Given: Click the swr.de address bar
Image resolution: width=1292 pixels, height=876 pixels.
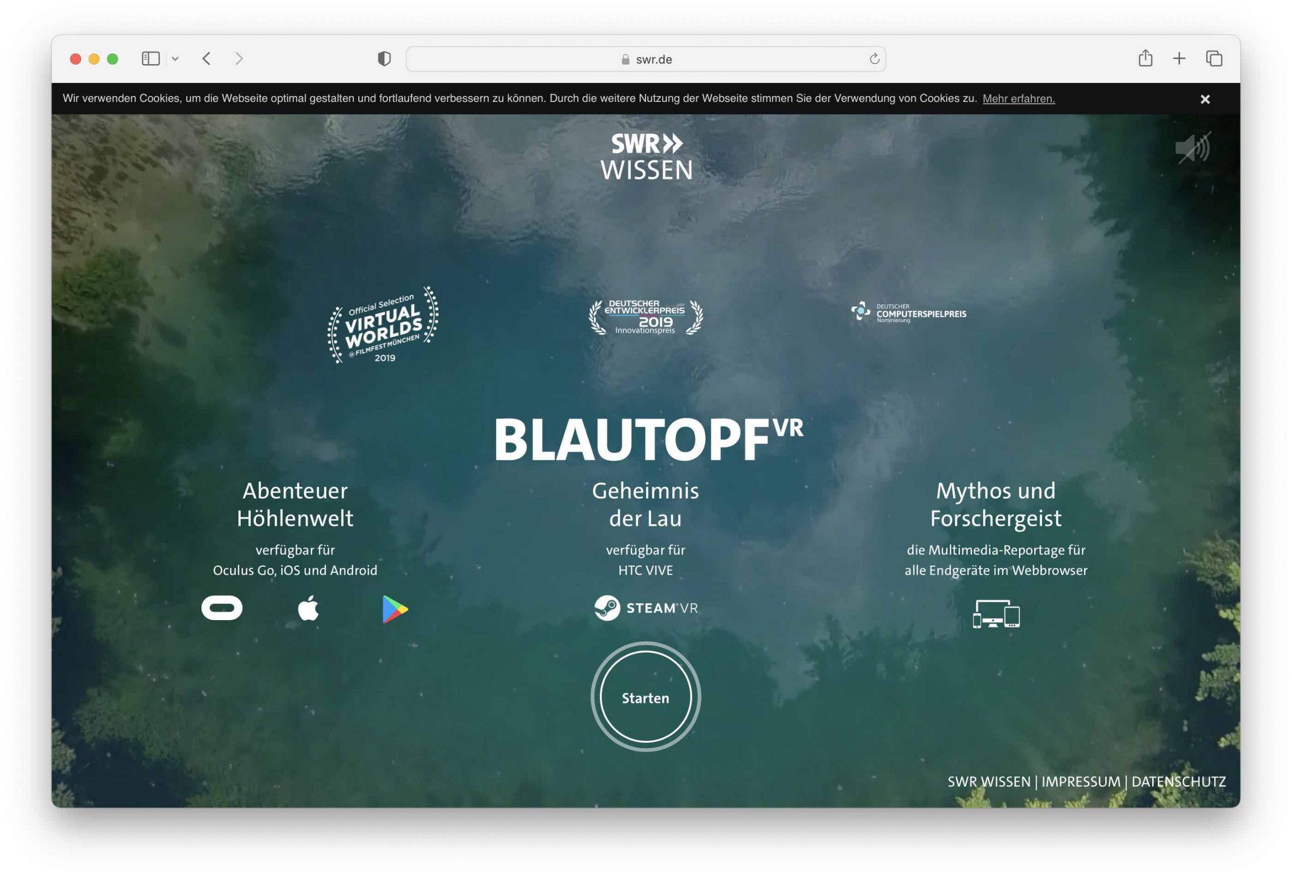Looking at the screenshot, I should [645, 59].
